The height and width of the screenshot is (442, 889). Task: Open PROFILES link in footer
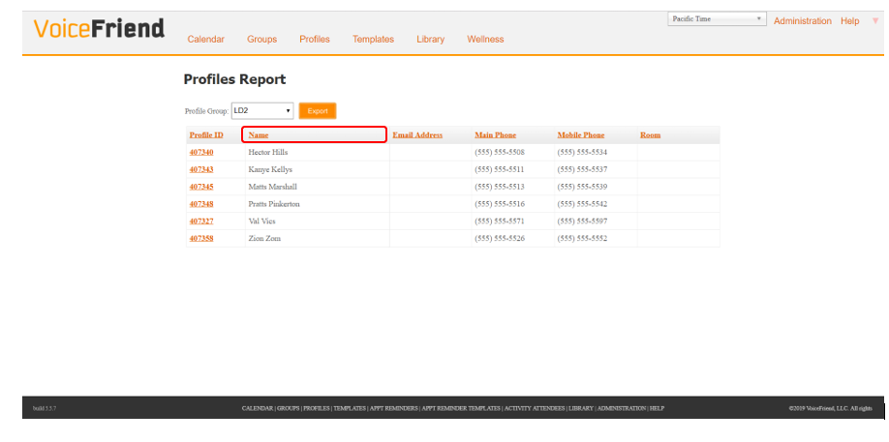[x=317, y=408]
